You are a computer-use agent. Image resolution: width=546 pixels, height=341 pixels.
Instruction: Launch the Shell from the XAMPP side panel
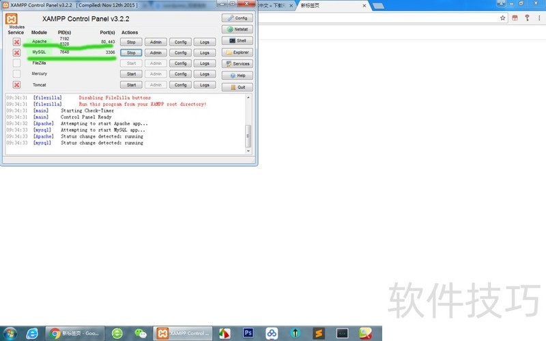[x=237, y=41]
